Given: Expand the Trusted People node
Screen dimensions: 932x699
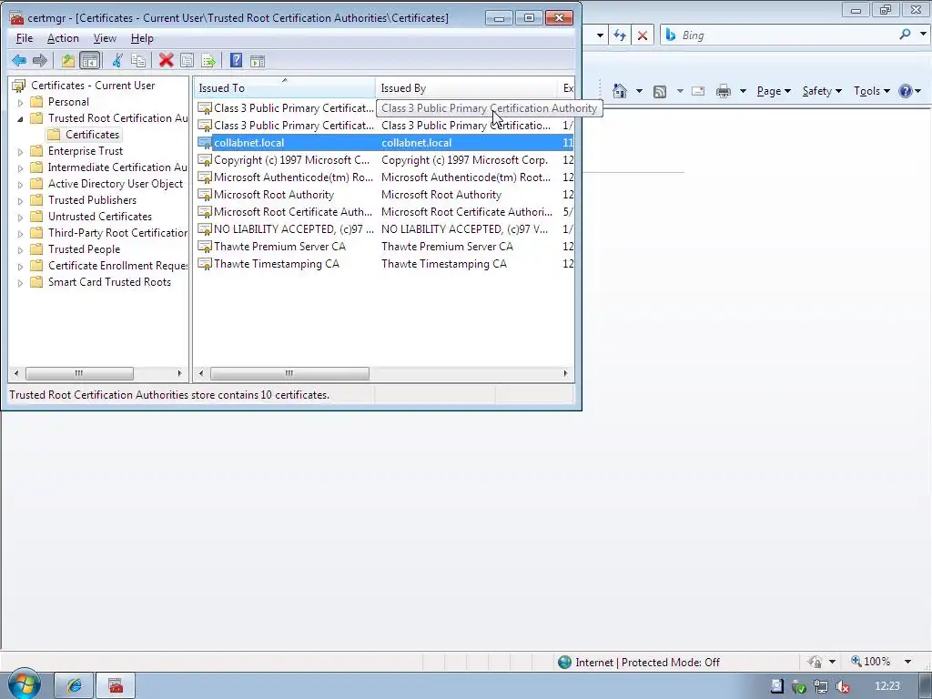Looking at the screenshot, I should [20, 250].
